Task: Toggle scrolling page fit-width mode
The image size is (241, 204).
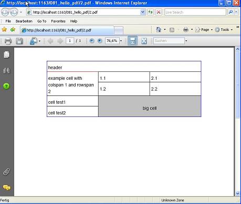Action: (132, 41)
